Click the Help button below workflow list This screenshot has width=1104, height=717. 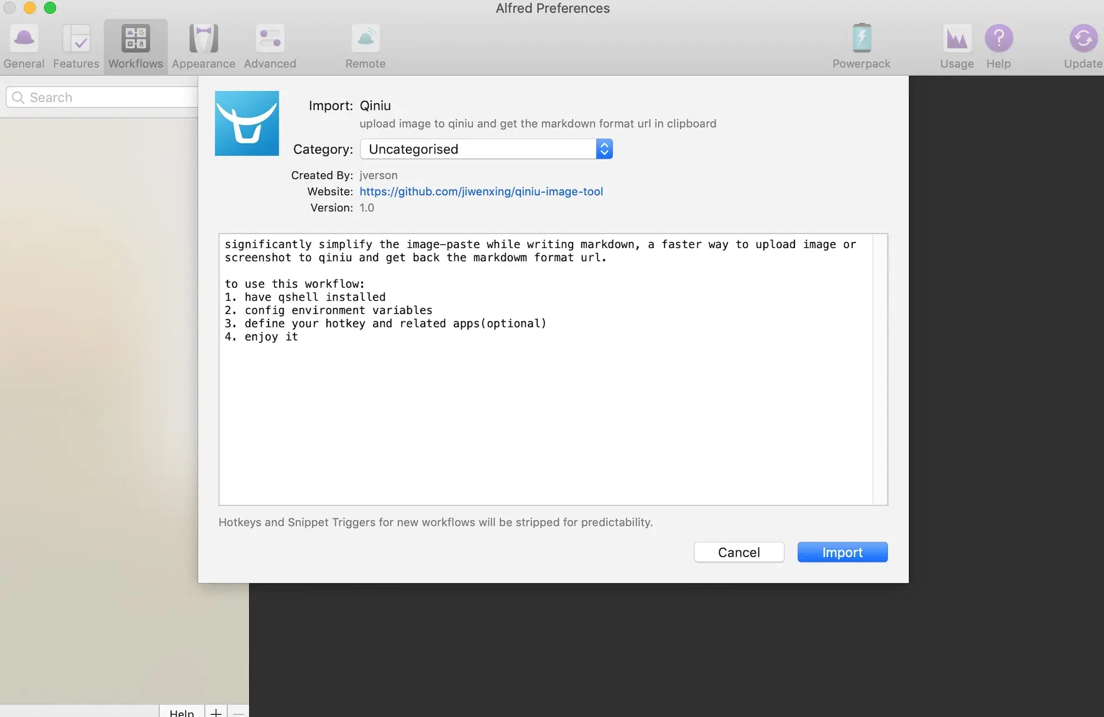coord(182,712)
